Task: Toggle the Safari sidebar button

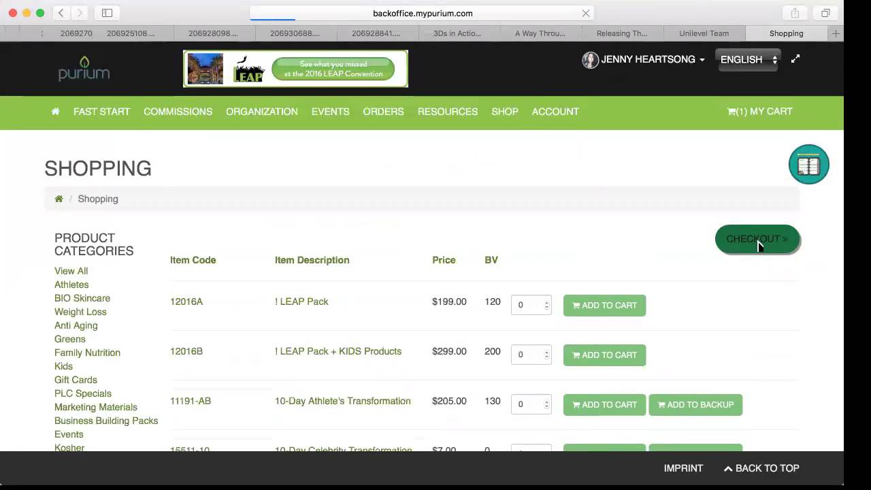Action: point(107,13)
